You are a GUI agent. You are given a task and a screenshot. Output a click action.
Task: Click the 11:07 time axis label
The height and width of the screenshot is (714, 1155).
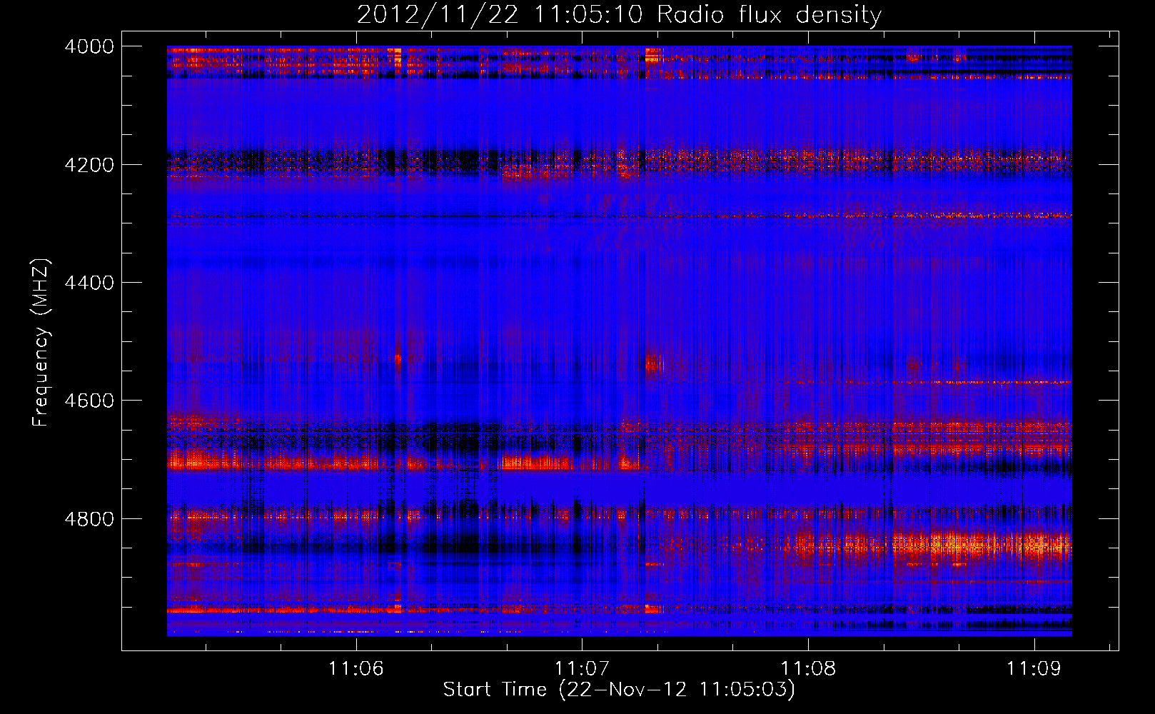[582, 668]
